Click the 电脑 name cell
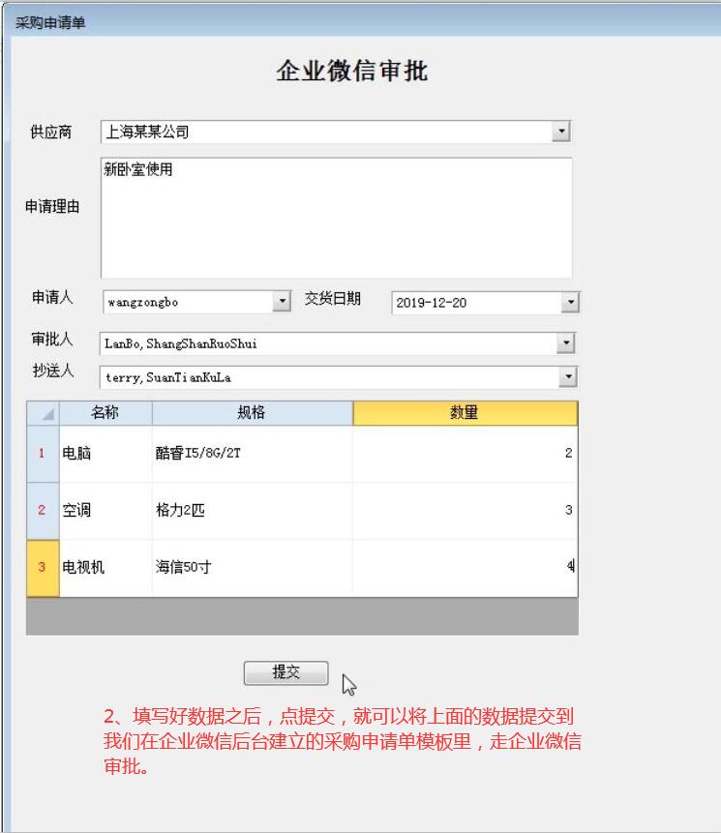Screen dimensions: 721x833 point(105,454)
